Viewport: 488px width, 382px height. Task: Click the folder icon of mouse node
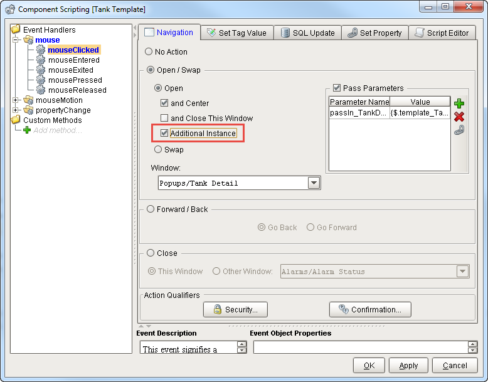click(28, 40)
